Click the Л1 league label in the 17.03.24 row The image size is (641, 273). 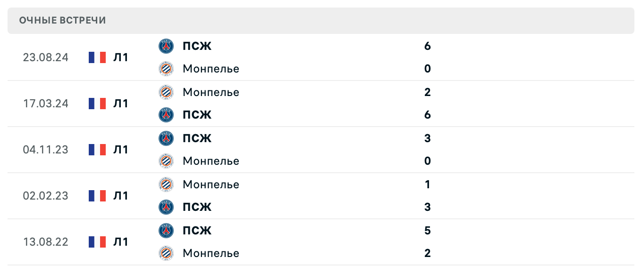click(x=121, y=104)
